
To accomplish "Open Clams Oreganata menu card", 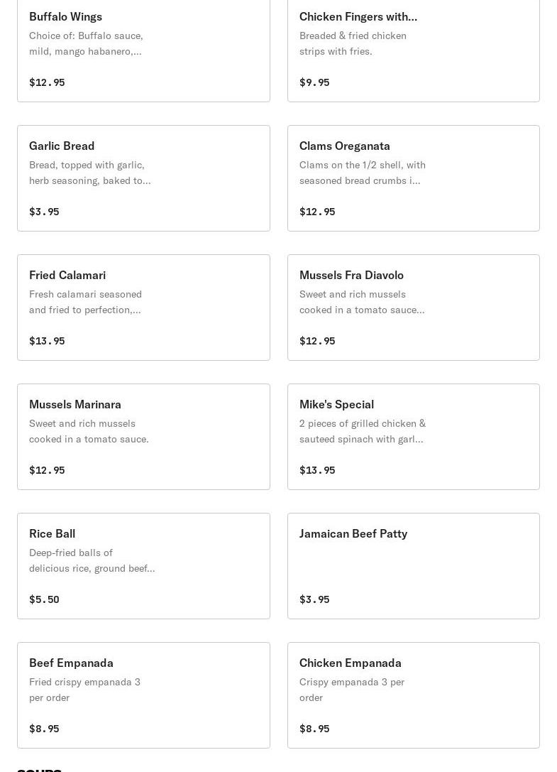I will point(413,178).
